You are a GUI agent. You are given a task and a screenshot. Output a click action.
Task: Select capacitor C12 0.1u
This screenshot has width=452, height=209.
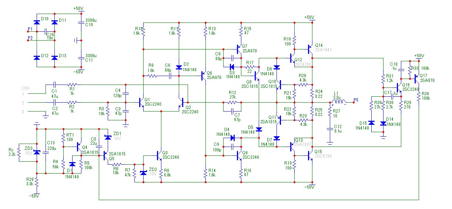pyautogui.click(x=330, y=129)
